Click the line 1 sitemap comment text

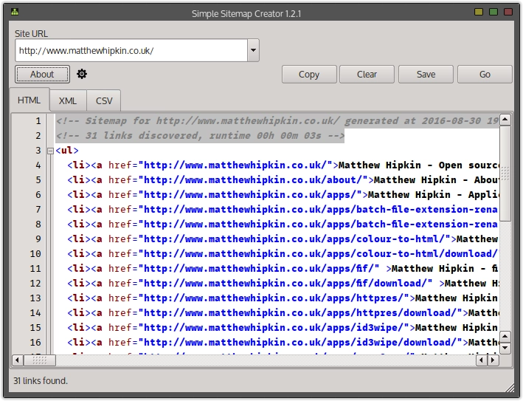pos(277,121)
